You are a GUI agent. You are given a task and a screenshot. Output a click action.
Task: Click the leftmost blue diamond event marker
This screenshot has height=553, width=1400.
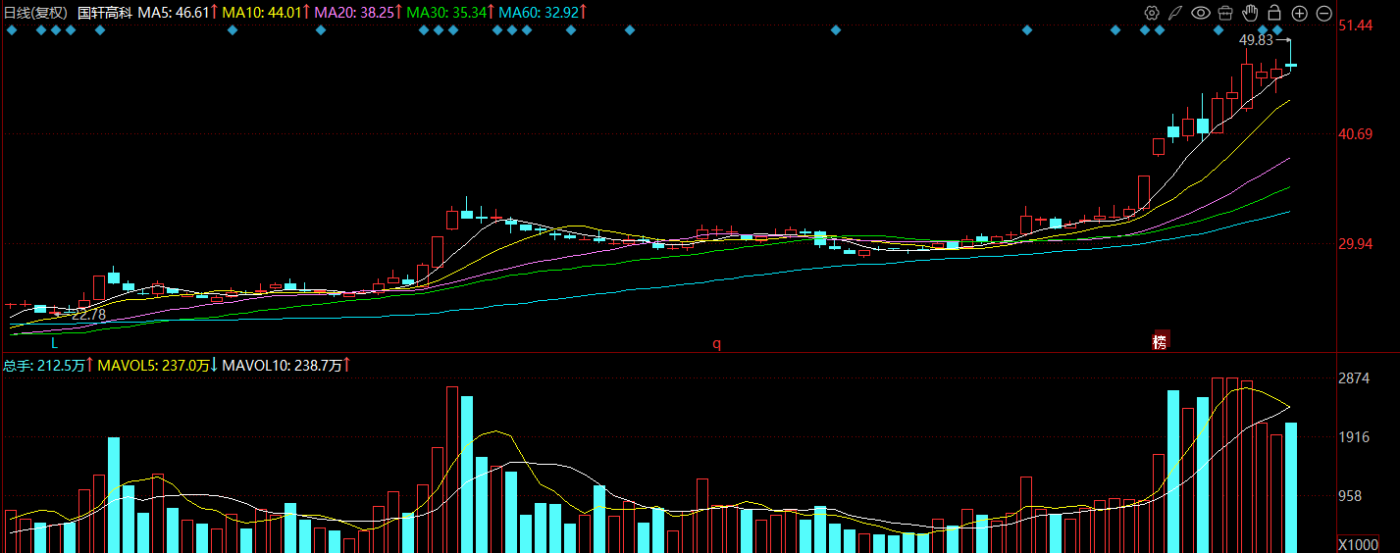click(12, 30)
